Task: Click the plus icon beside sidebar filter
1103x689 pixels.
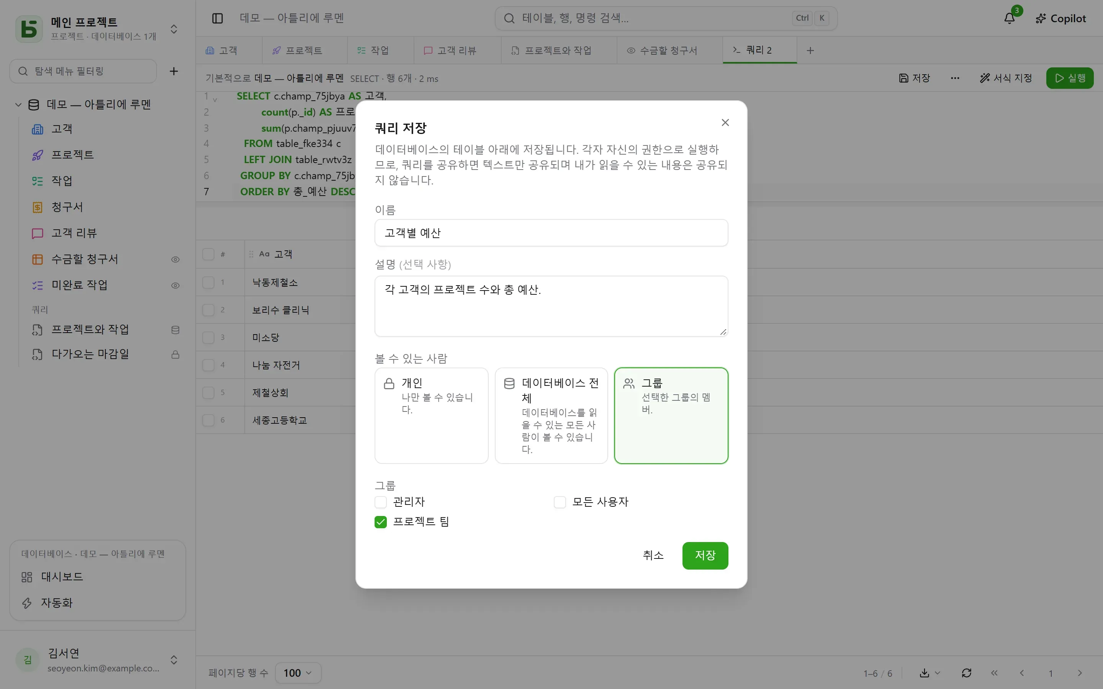Action: click(x=173, y=71)
